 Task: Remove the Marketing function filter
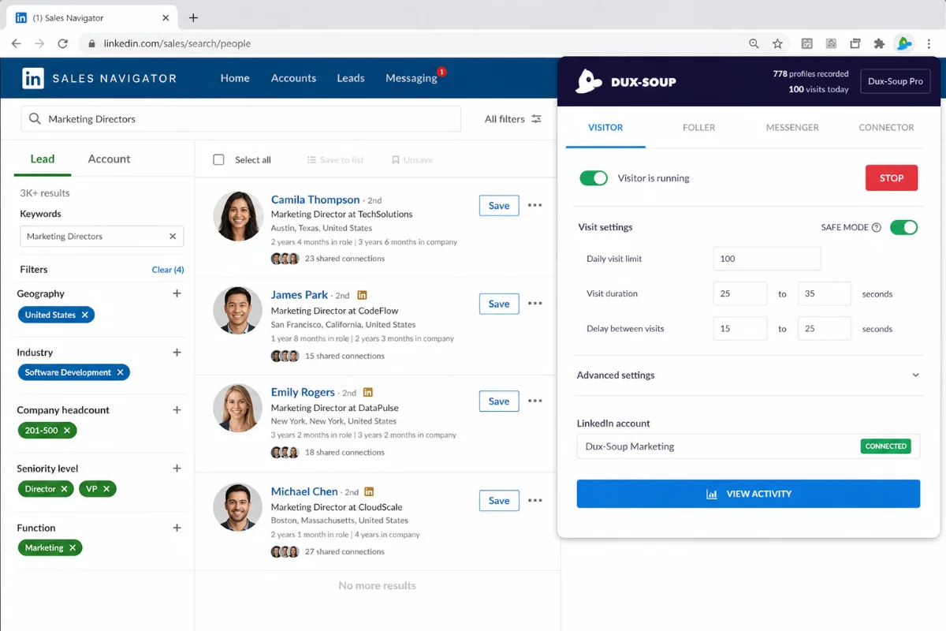tap(73, 547)
